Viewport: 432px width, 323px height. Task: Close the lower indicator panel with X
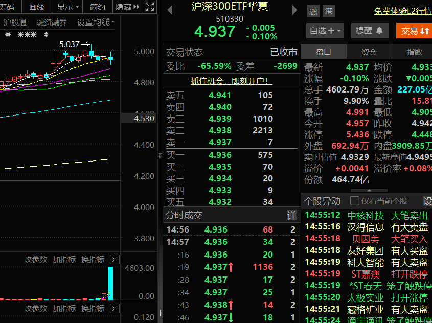(x=115, y=308)
